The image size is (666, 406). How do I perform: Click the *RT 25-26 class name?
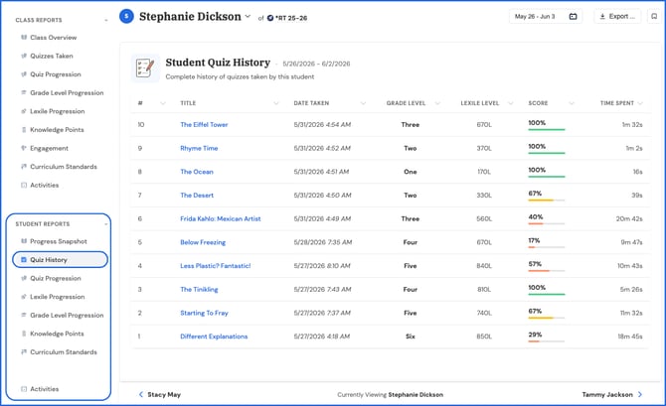291,18
